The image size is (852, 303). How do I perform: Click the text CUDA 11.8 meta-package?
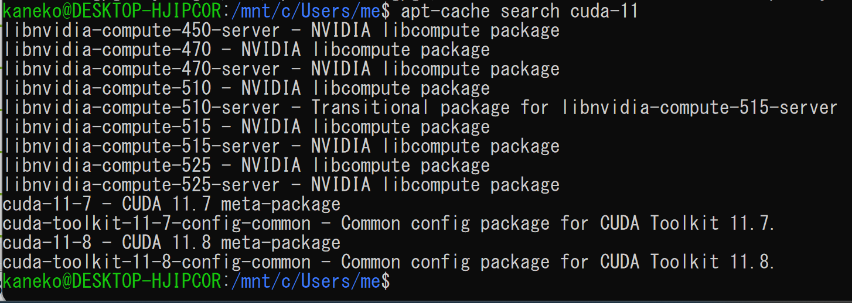coord(231,243)
